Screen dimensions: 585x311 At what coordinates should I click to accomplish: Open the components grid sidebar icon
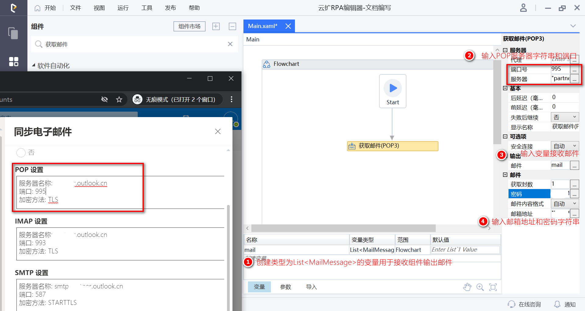click(x=13, y=61)
